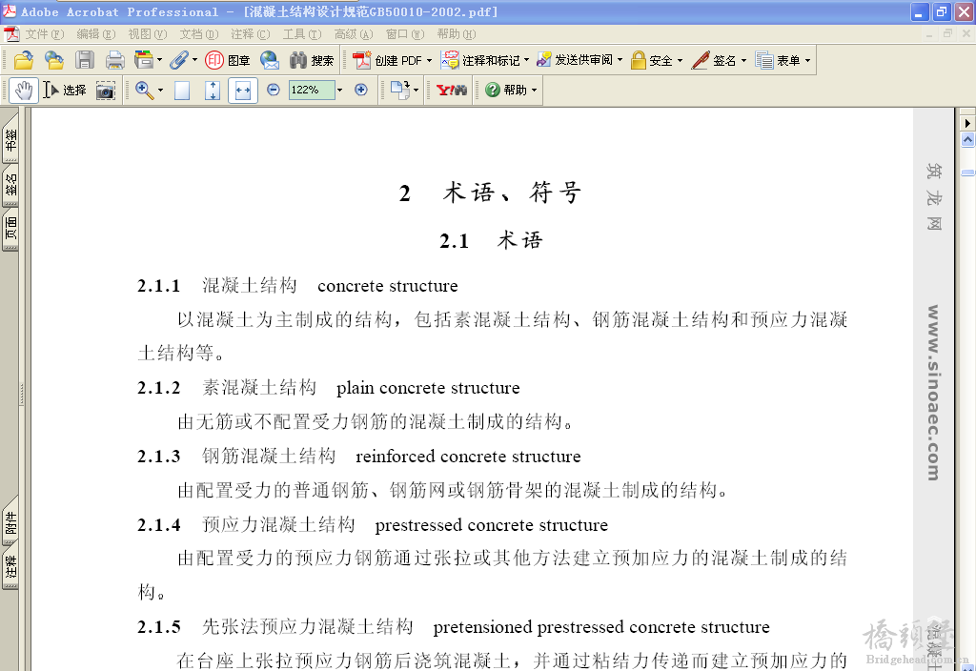The height and width of the screenshot is (671, 976).
Task: Click the 帮助 toolbar button
Action: click(x=505, y=91)
